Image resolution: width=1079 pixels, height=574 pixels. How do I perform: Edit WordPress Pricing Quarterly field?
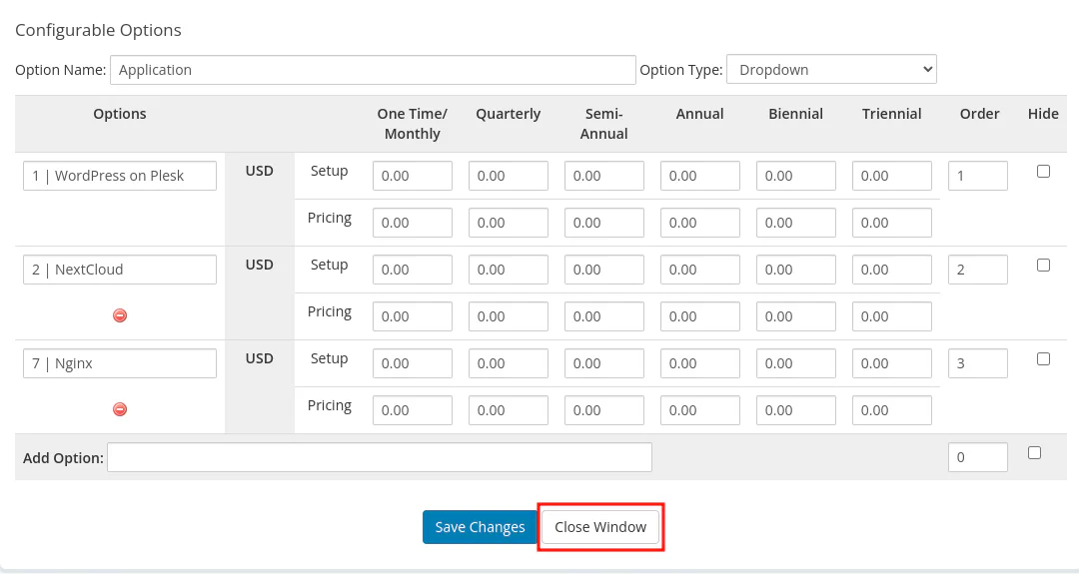click(509, 223)
